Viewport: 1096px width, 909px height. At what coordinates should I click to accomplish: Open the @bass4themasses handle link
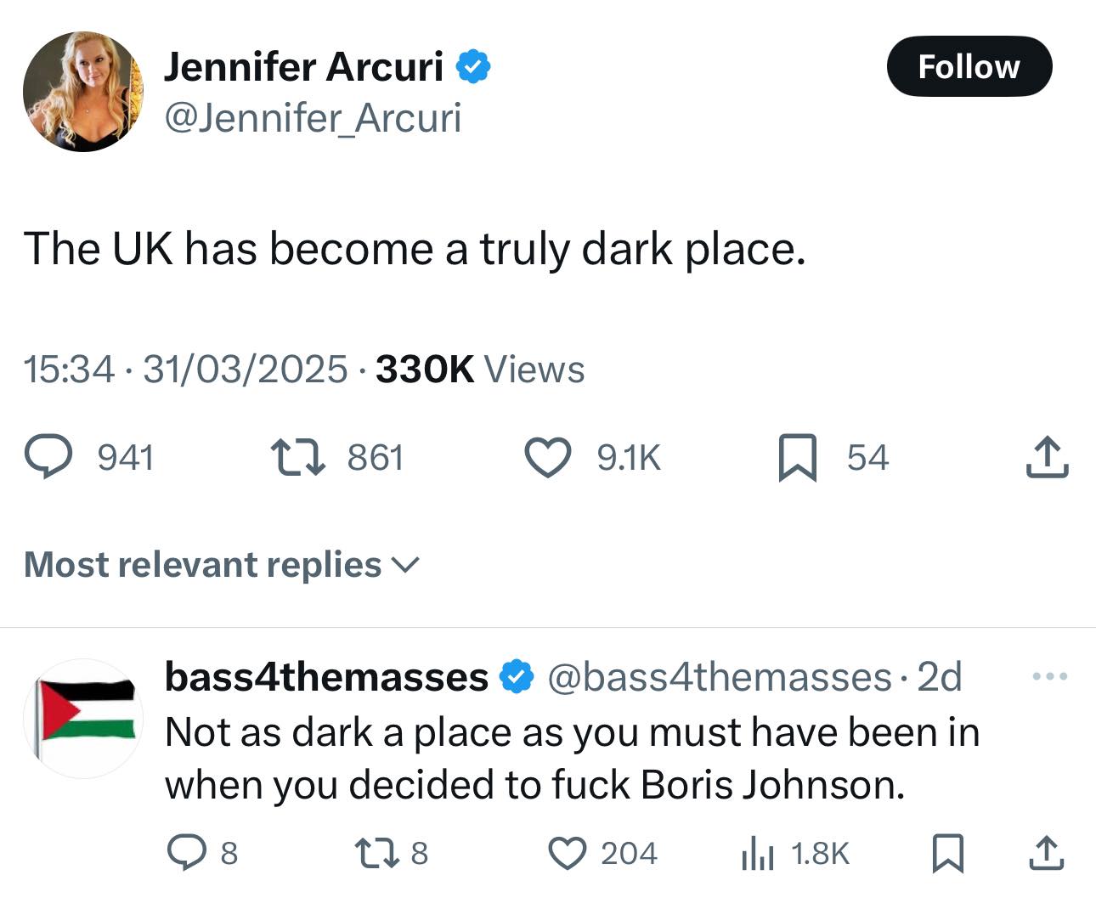coord(720,677)
